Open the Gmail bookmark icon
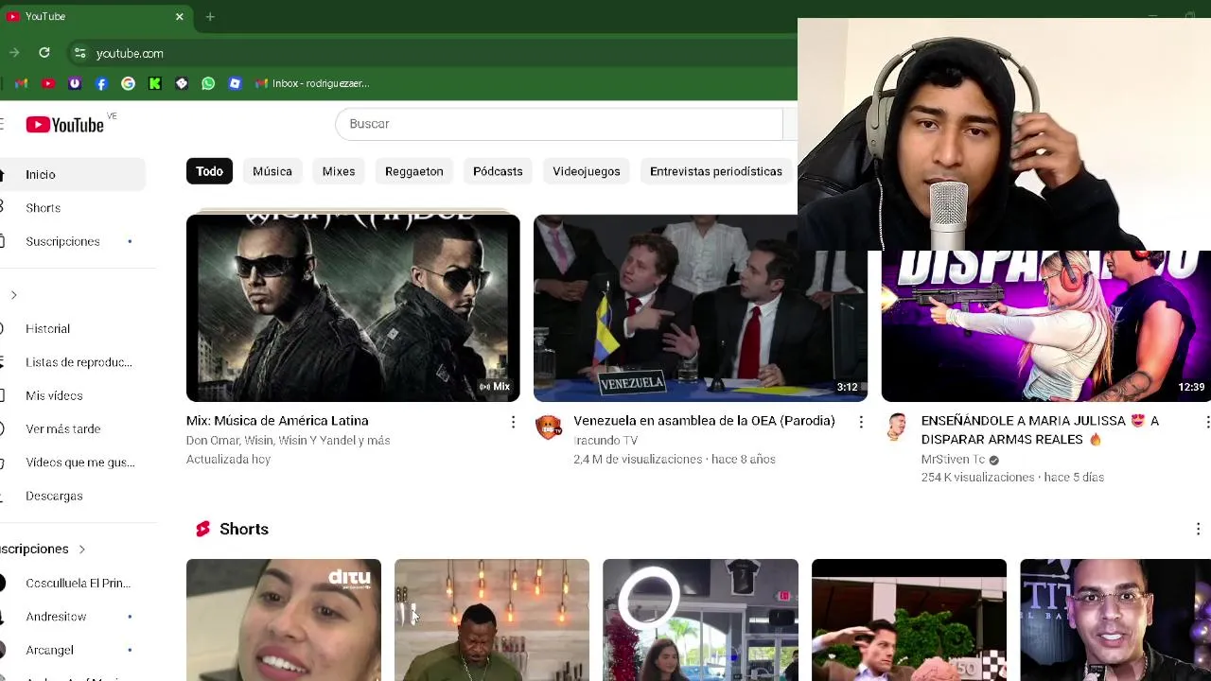This screenshot has width=1211, height=681. pyautogui.click(x=21, y=83)
